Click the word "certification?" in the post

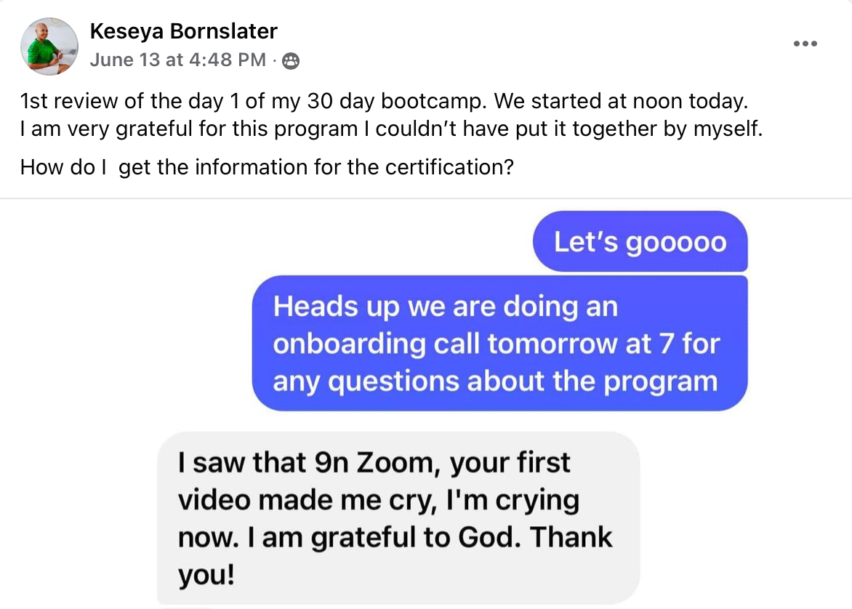449,167
